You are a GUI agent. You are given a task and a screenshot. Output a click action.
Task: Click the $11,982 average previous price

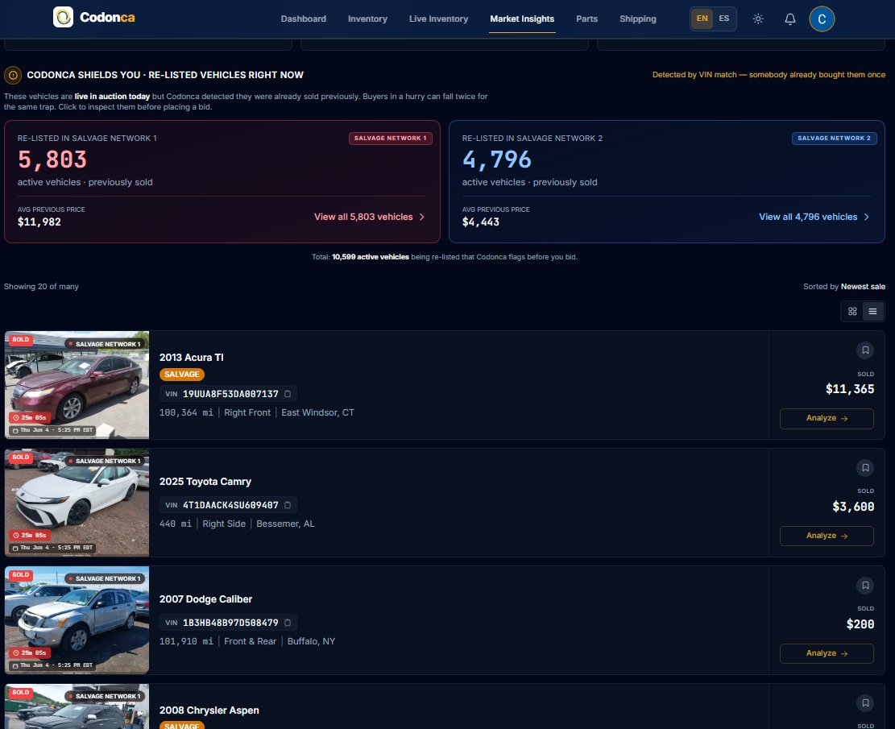click(x=39, y=222)
